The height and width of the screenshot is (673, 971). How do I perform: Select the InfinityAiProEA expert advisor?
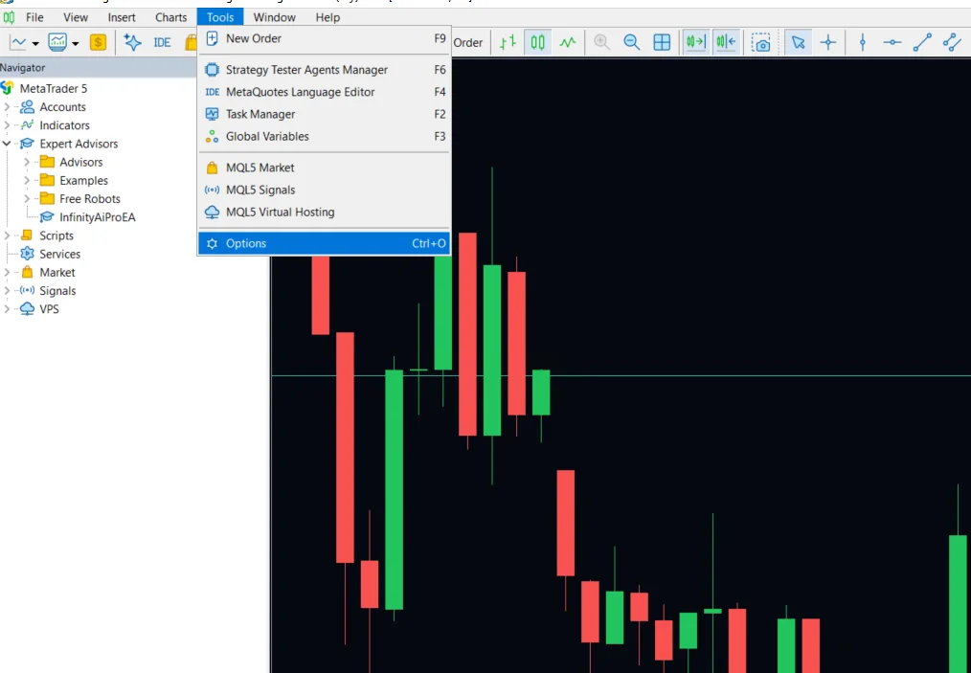pyautogui.click(x=98, y=217)
